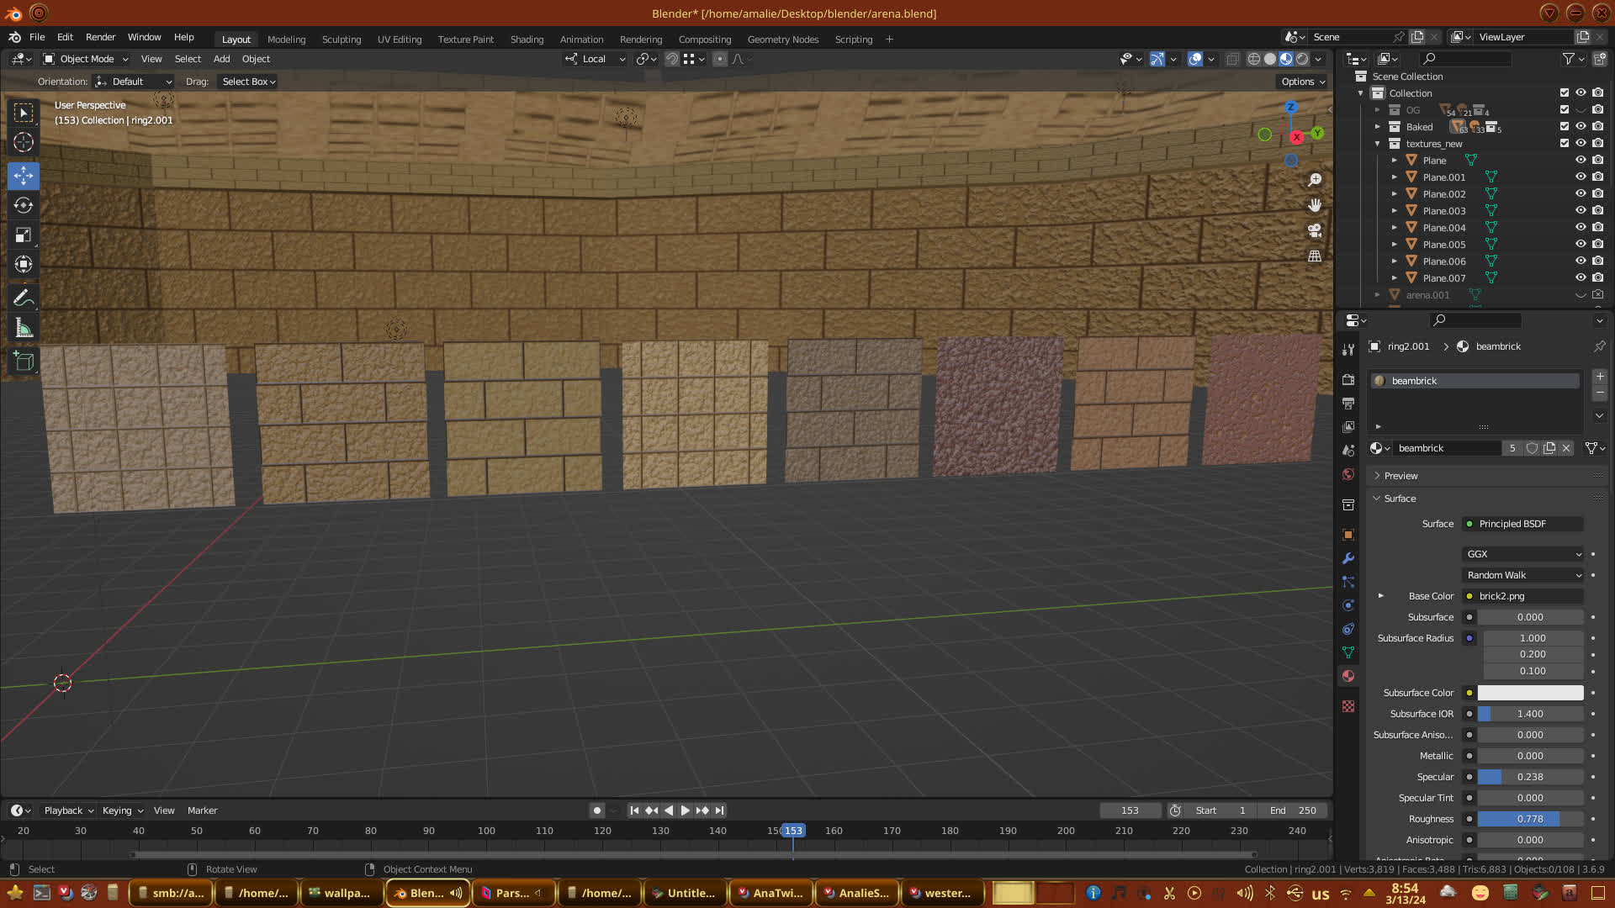
Task: Open the Object Mode dropdown
Action: (x=86, y=59)
